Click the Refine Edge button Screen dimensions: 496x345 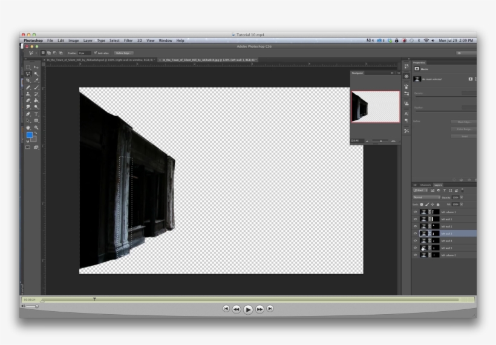tap(123, 53)
